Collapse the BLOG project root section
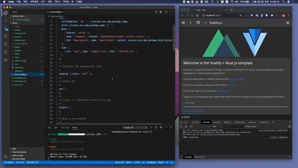This screenshot has height=168, width=298. tap(14, 23)
